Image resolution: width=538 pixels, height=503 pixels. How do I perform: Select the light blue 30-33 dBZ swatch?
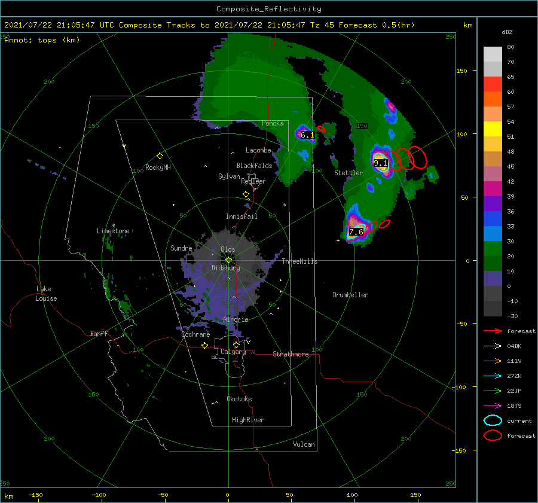(x=493, y=234)
